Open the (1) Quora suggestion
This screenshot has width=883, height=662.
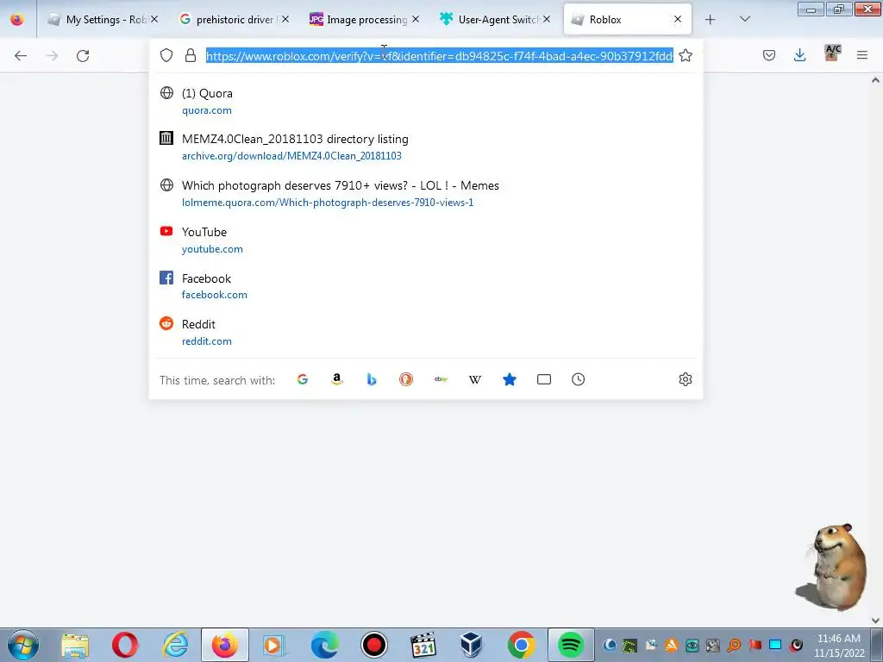[426, 102]
